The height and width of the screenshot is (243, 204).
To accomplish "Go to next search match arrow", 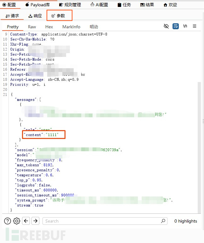I will pyautogui.click(x=35, y=221).
